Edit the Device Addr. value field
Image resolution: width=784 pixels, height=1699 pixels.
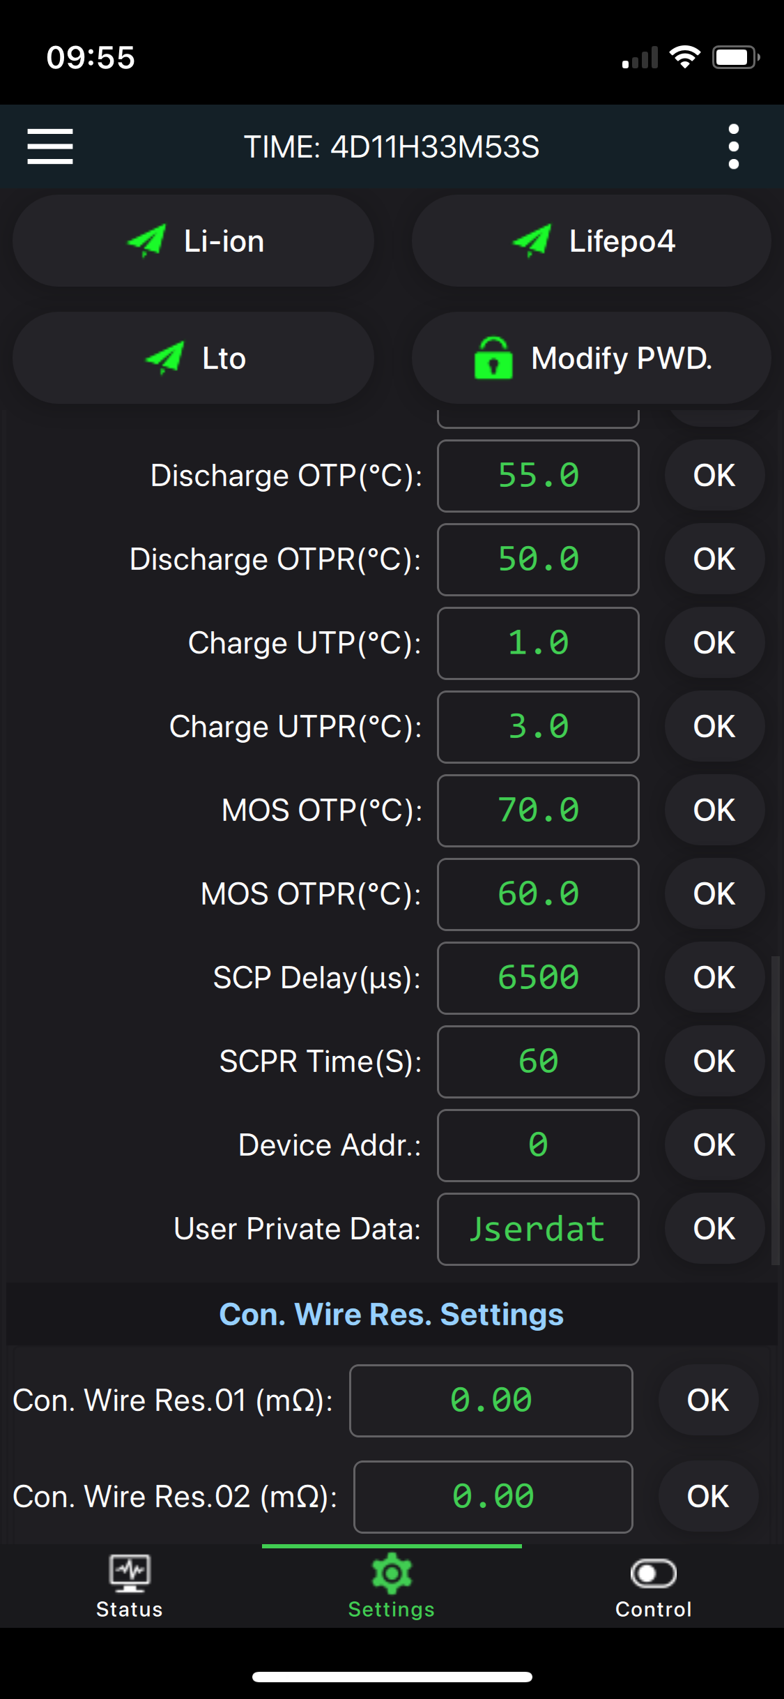coord(538,1145)
